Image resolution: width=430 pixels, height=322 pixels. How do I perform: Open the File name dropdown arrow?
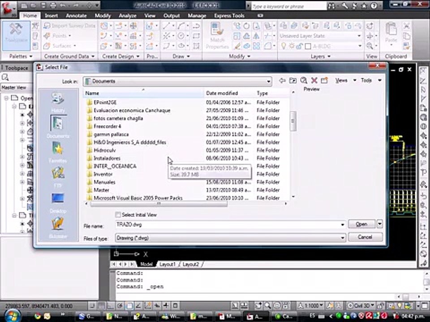[342, 225]
